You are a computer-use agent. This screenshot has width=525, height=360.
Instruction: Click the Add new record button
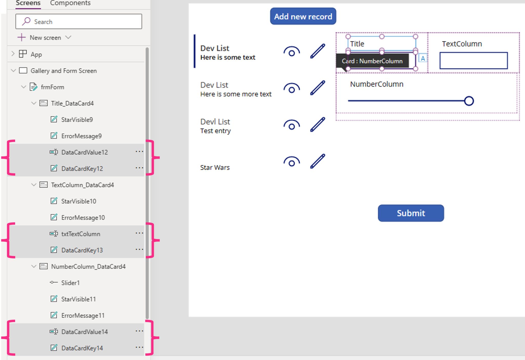tap(303, 16)
